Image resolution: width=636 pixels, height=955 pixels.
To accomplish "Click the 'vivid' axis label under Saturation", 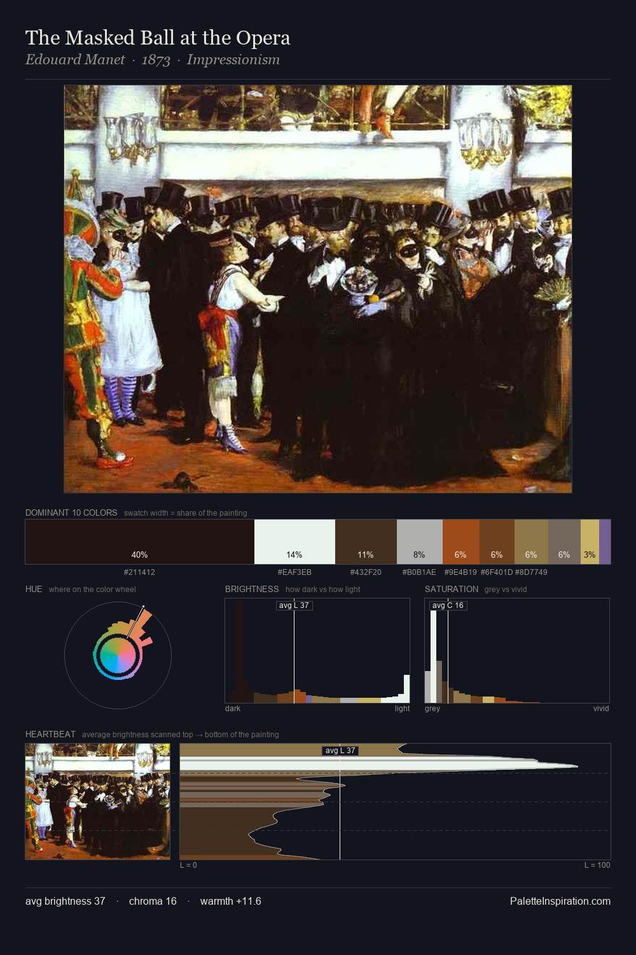I will tap(601, 709).
